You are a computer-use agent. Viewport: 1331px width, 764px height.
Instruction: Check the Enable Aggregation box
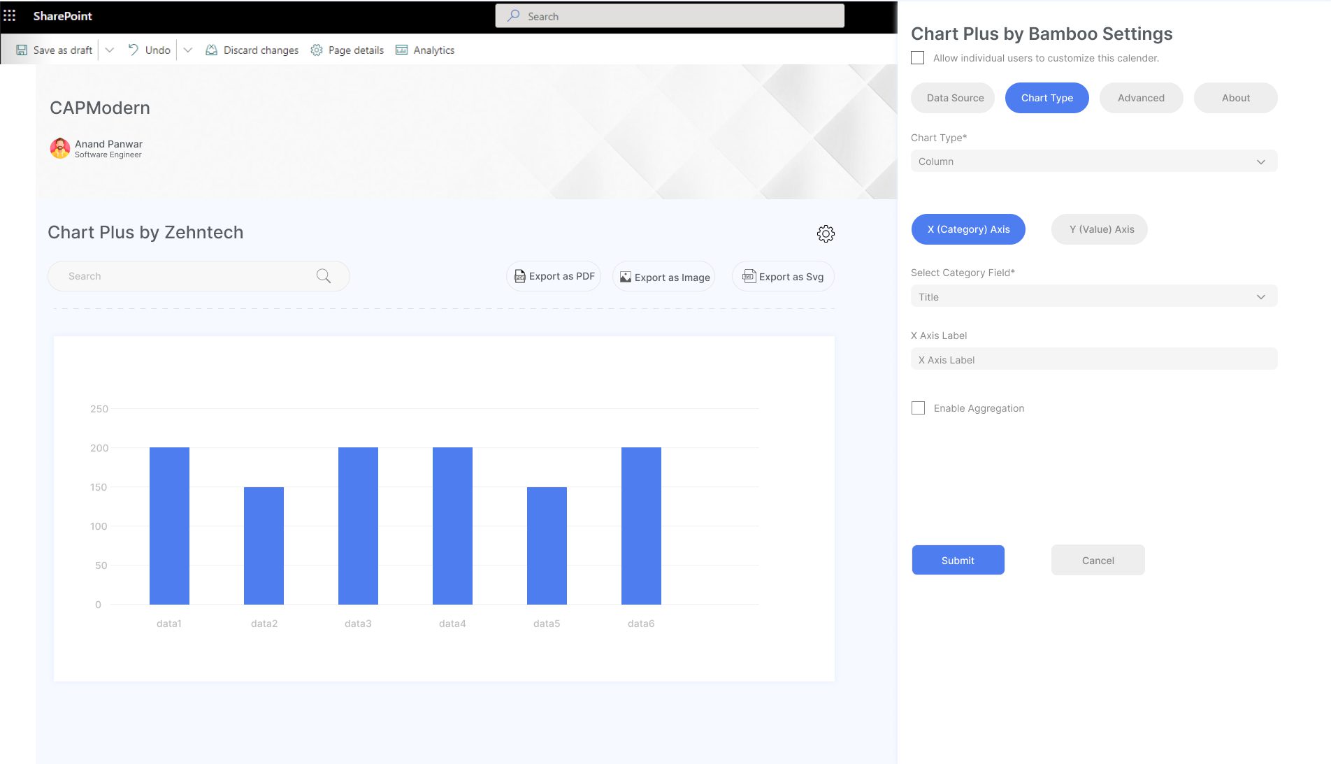(x=919, y=408)
